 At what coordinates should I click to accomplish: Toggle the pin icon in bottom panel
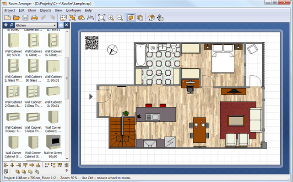66,171
